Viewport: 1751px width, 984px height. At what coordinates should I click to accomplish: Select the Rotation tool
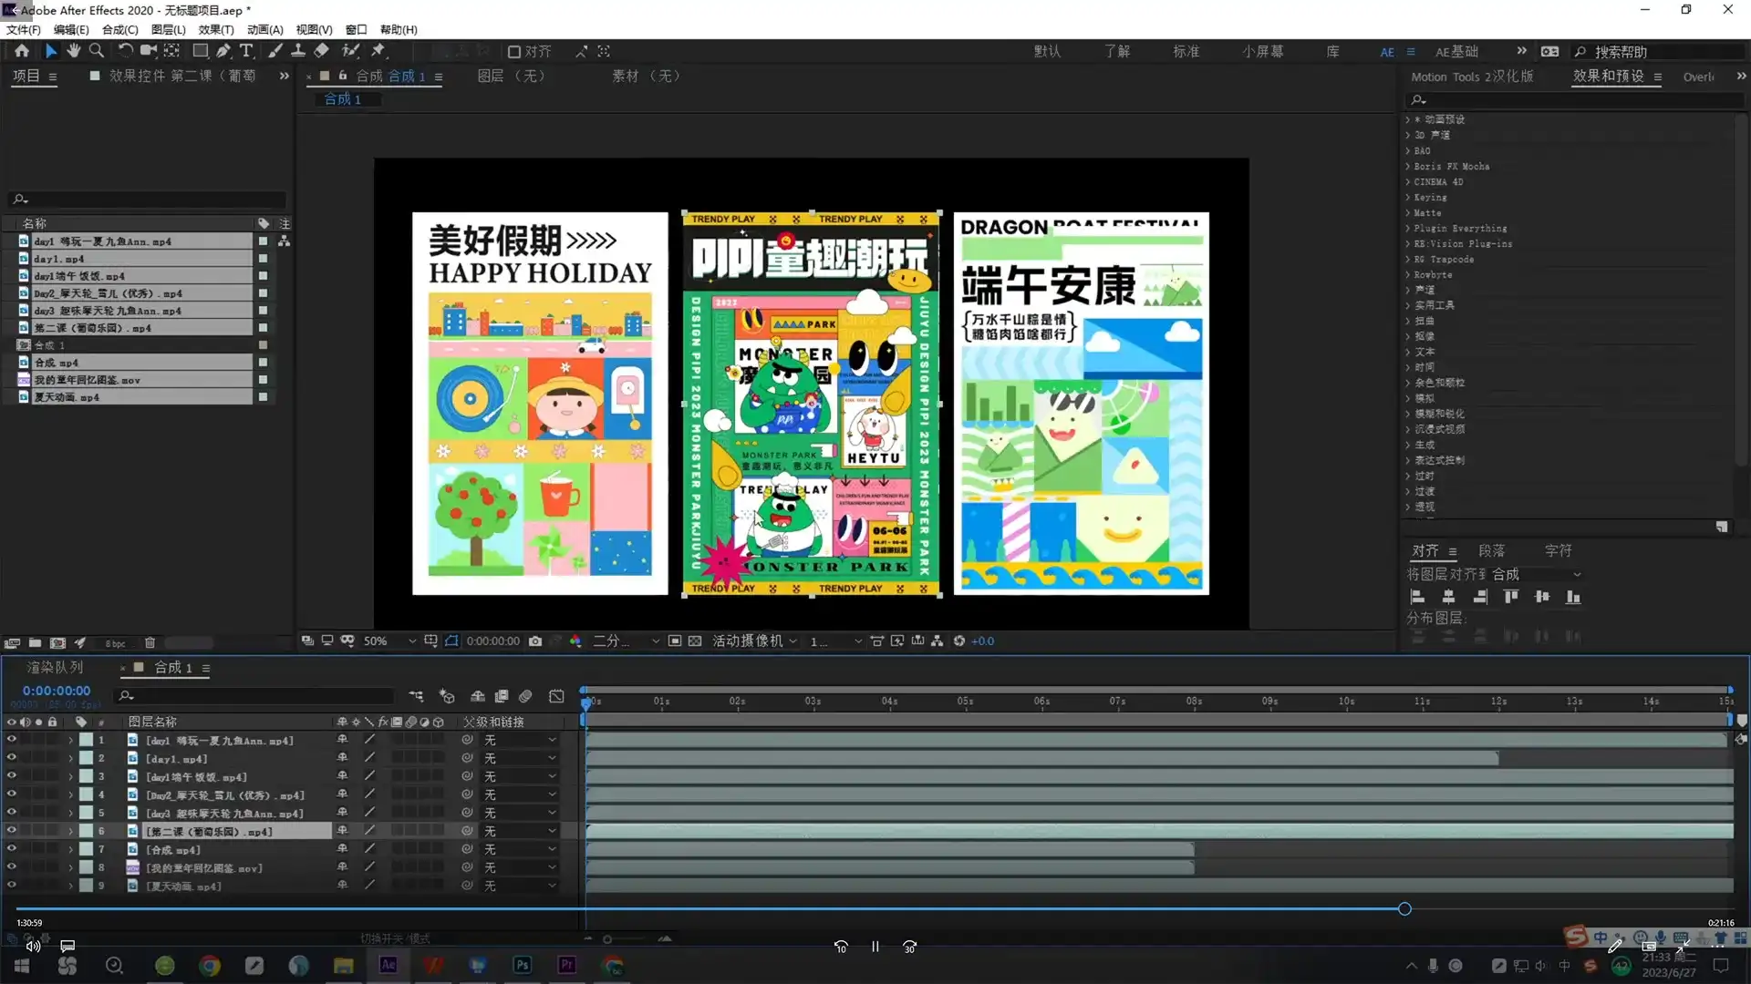(x=125, y=51)
